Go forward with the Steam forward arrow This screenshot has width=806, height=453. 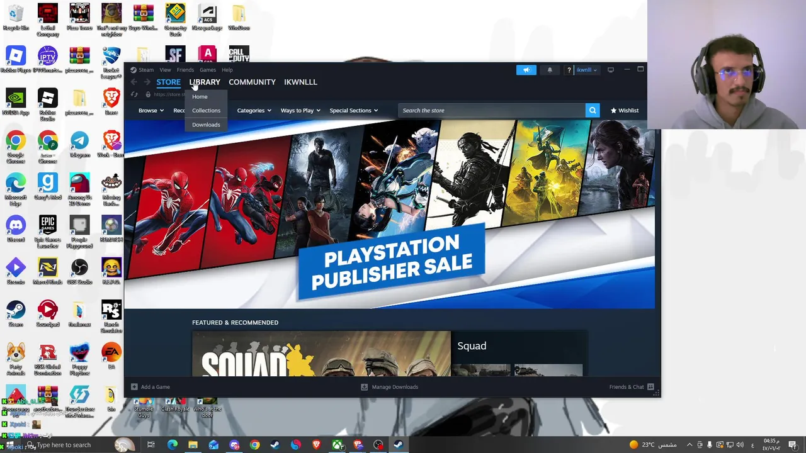click(x=147, y=82)
